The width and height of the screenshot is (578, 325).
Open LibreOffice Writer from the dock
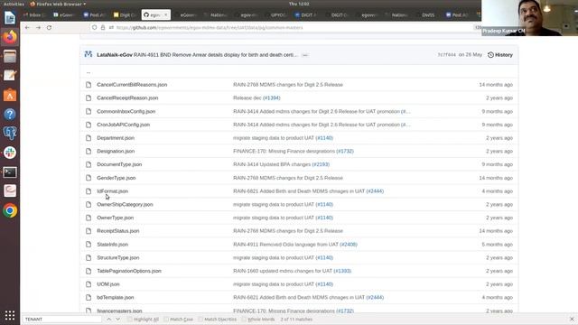point(10,18)
